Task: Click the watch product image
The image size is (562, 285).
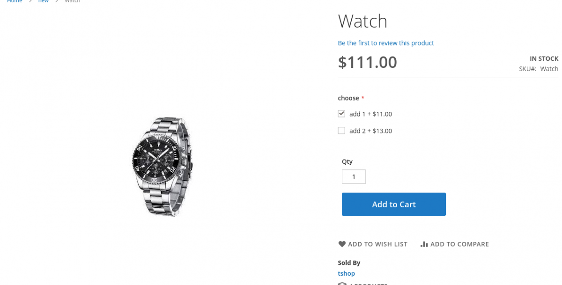Action: 162,166
